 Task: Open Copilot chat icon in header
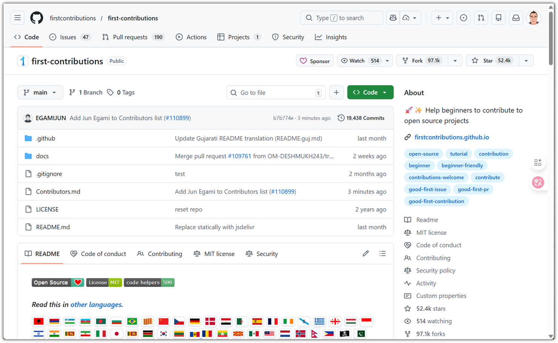point(393,18)
